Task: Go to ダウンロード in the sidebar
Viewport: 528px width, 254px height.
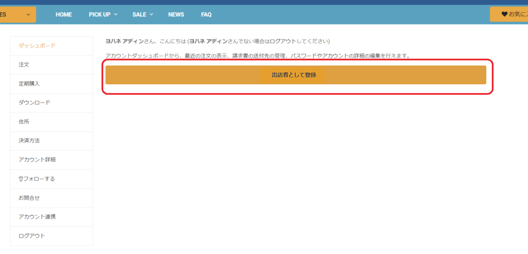Action: click(x=35, y=103)
